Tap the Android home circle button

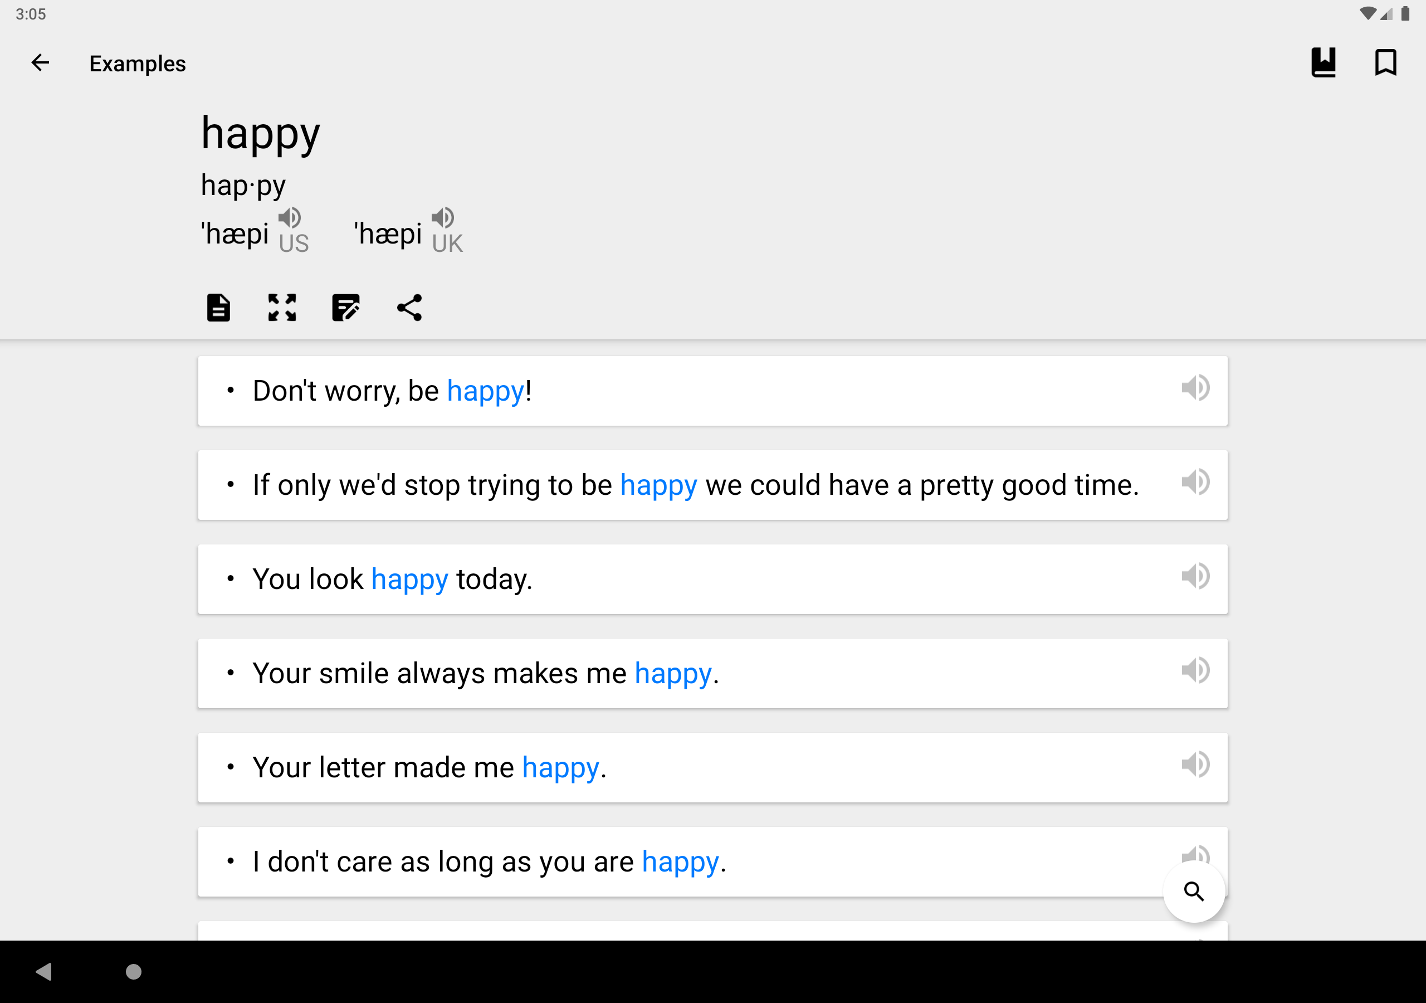pyautogui.click(x=134, y=971)
